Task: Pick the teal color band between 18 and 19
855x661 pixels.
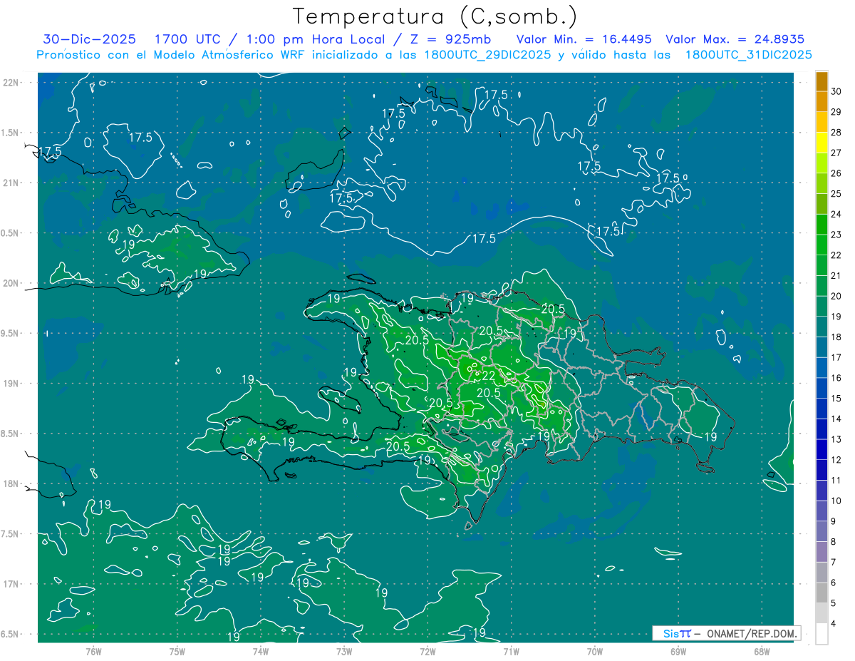Action: pyautogui.click(x=822, y=327)
